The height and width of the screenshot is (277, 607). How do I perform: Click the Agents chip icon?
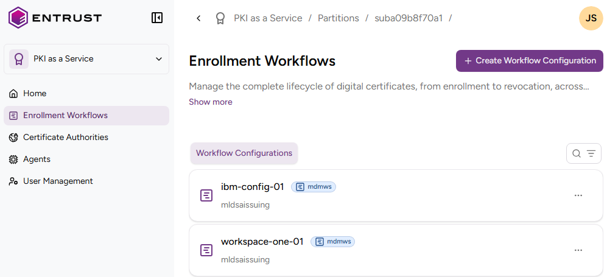[13, 160]
